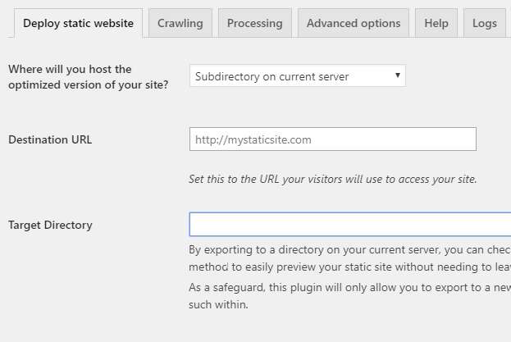Viewport: 511px width, 342px height.
Task: Select the 'Target Directory' field label
Action: coord(50,225)
